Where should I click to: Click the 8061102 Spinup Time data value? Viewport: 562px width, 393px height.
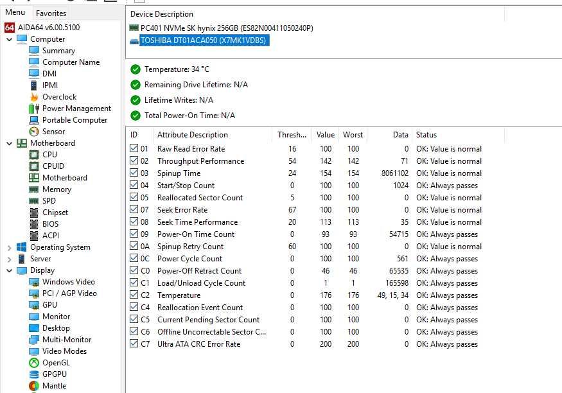(x=394, y=173)
